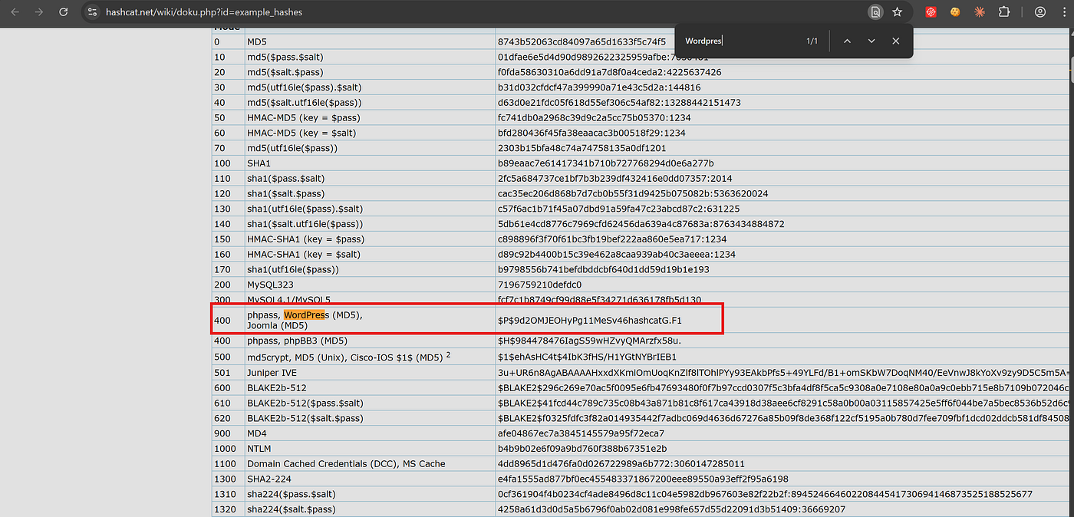Click HMAC-MD5 (key = $pass) cell
Viewport: 1074px width, 517px height.
(370, 117)
